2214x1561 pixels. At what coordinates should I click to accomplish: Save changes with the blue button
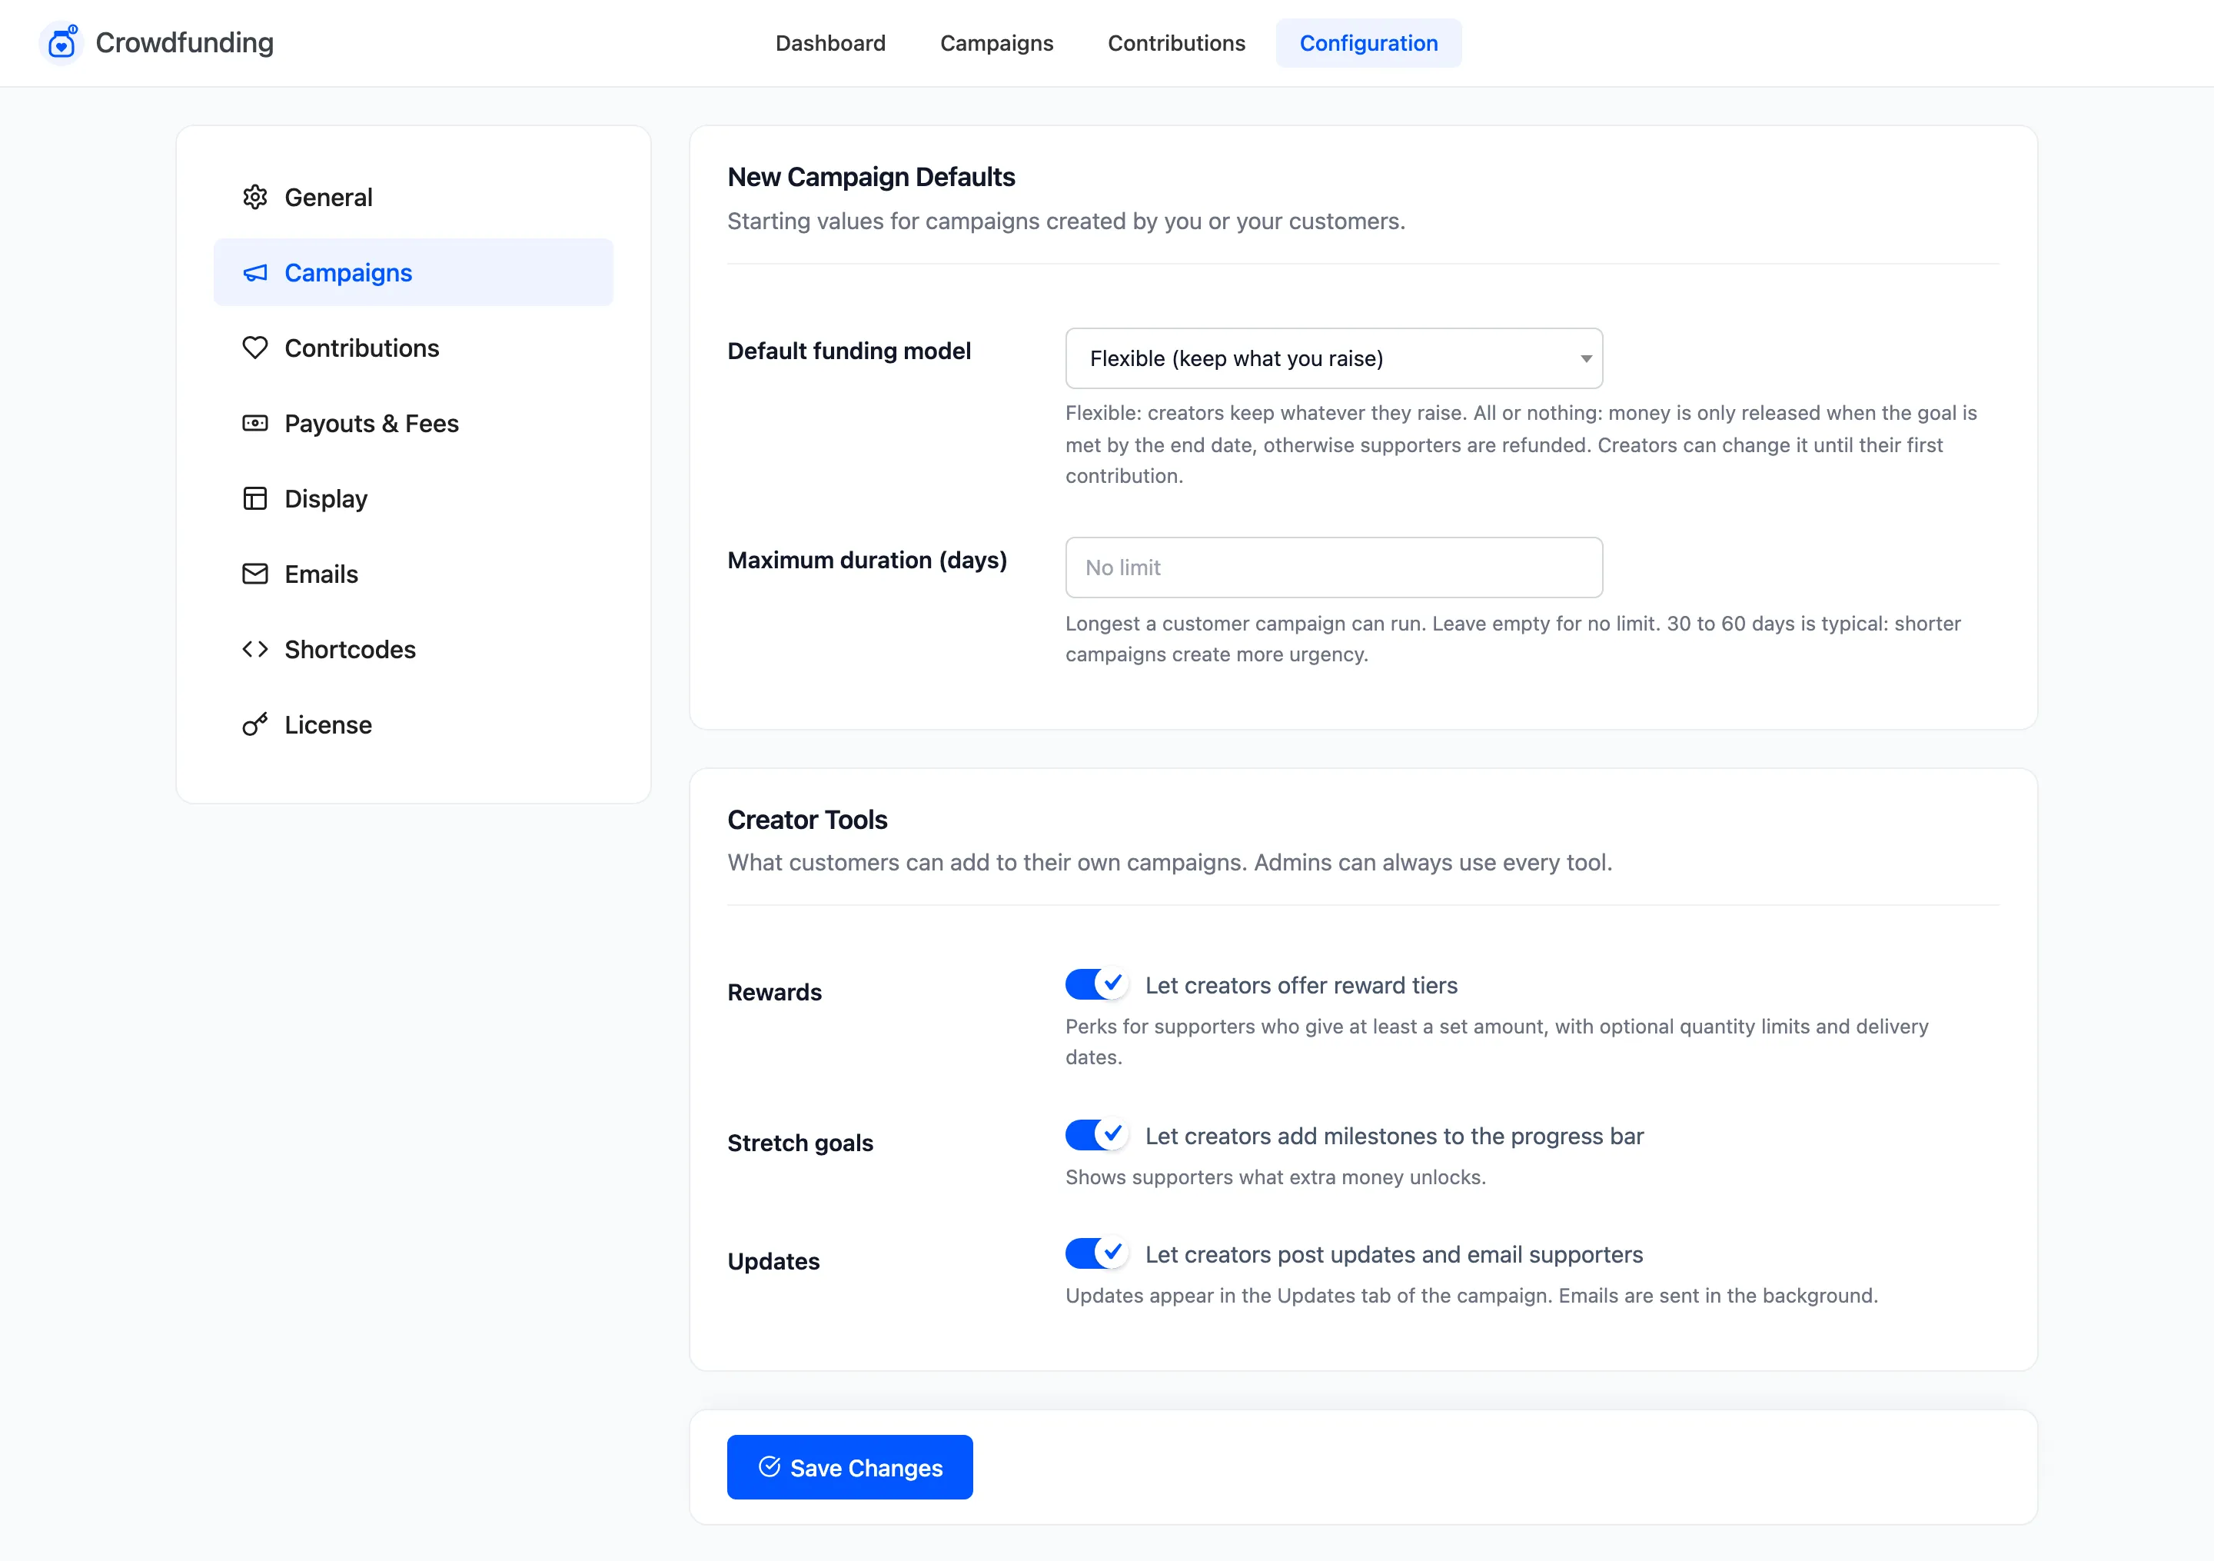coord(849,1466)
